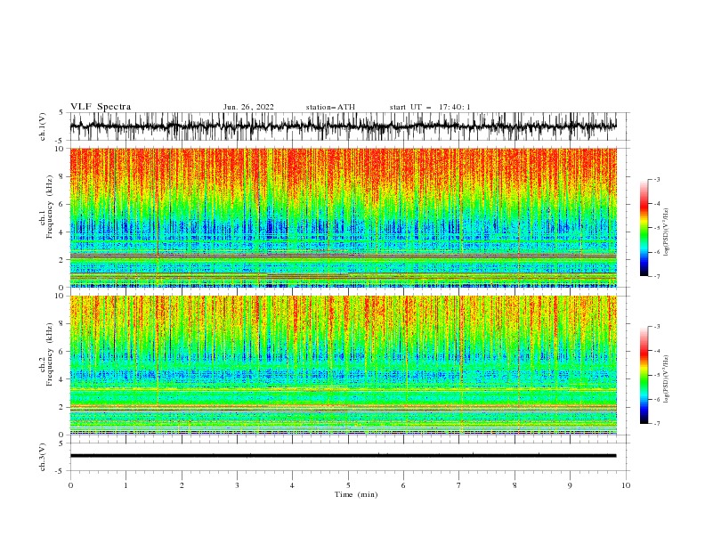Click the "5" tick on the time axis

[348, 485]
